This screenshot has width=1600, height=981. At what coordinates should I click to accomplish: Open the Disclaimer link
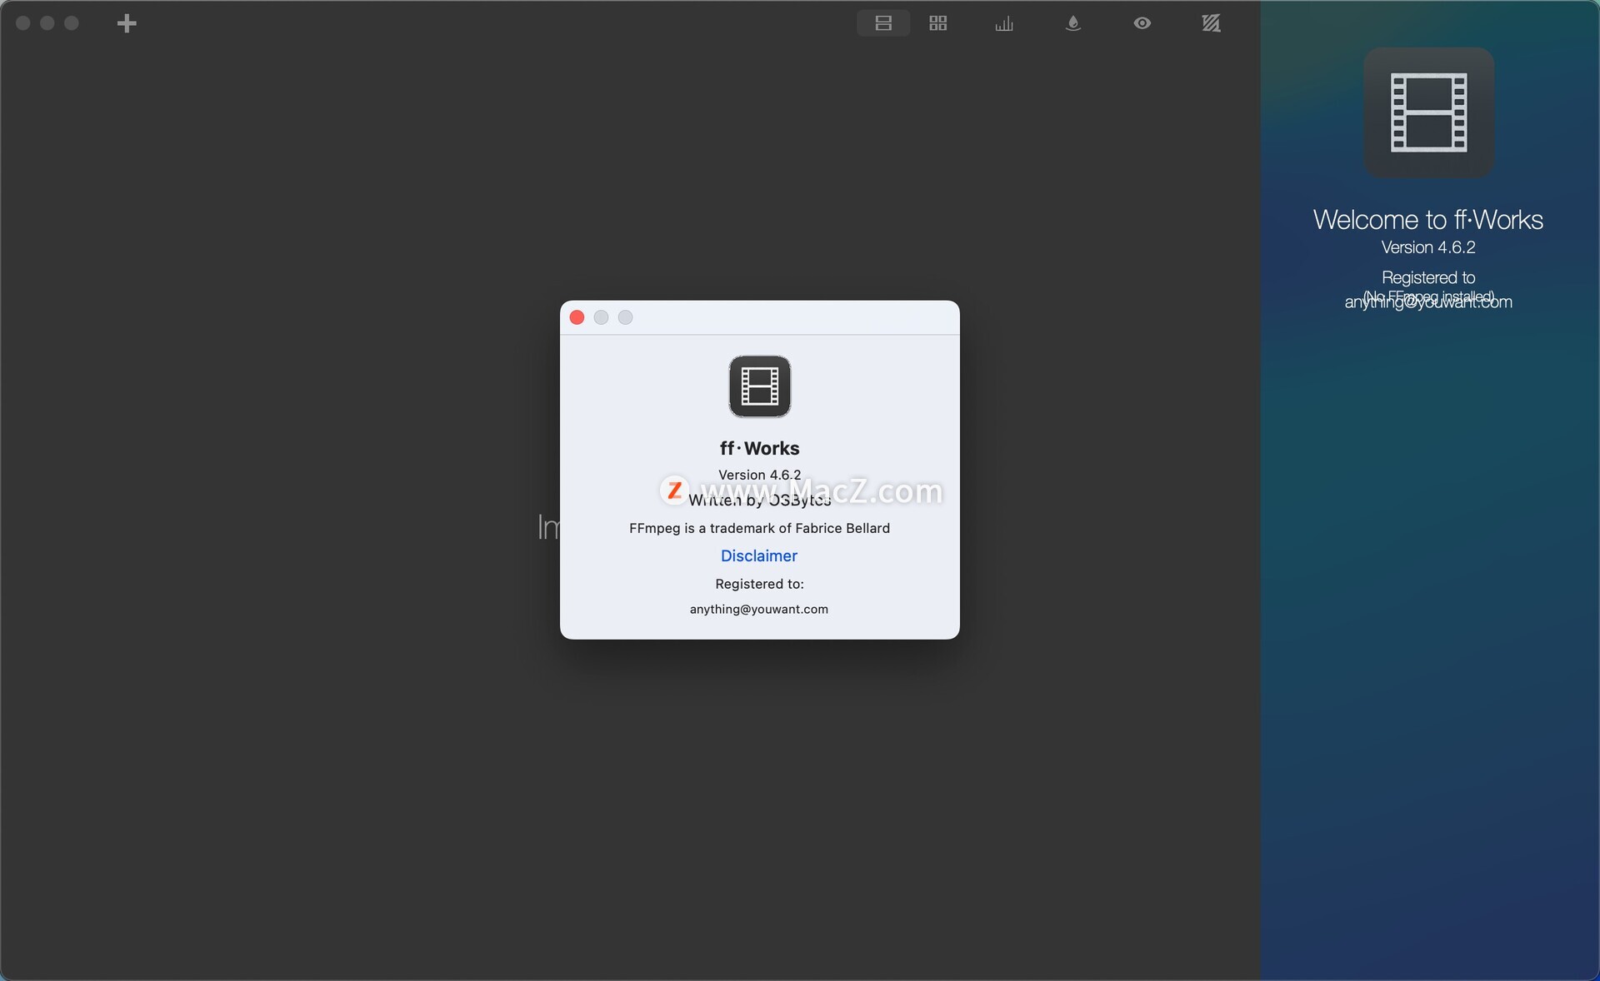coord(759,555)
